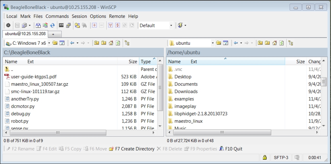Click the Restore Selection triangle icon
Screen dimensions: 331x164
tap(111, 26)
